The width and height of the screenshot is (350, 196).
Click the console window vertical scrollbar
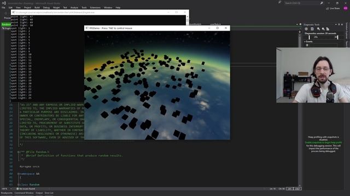coord(187,20)
